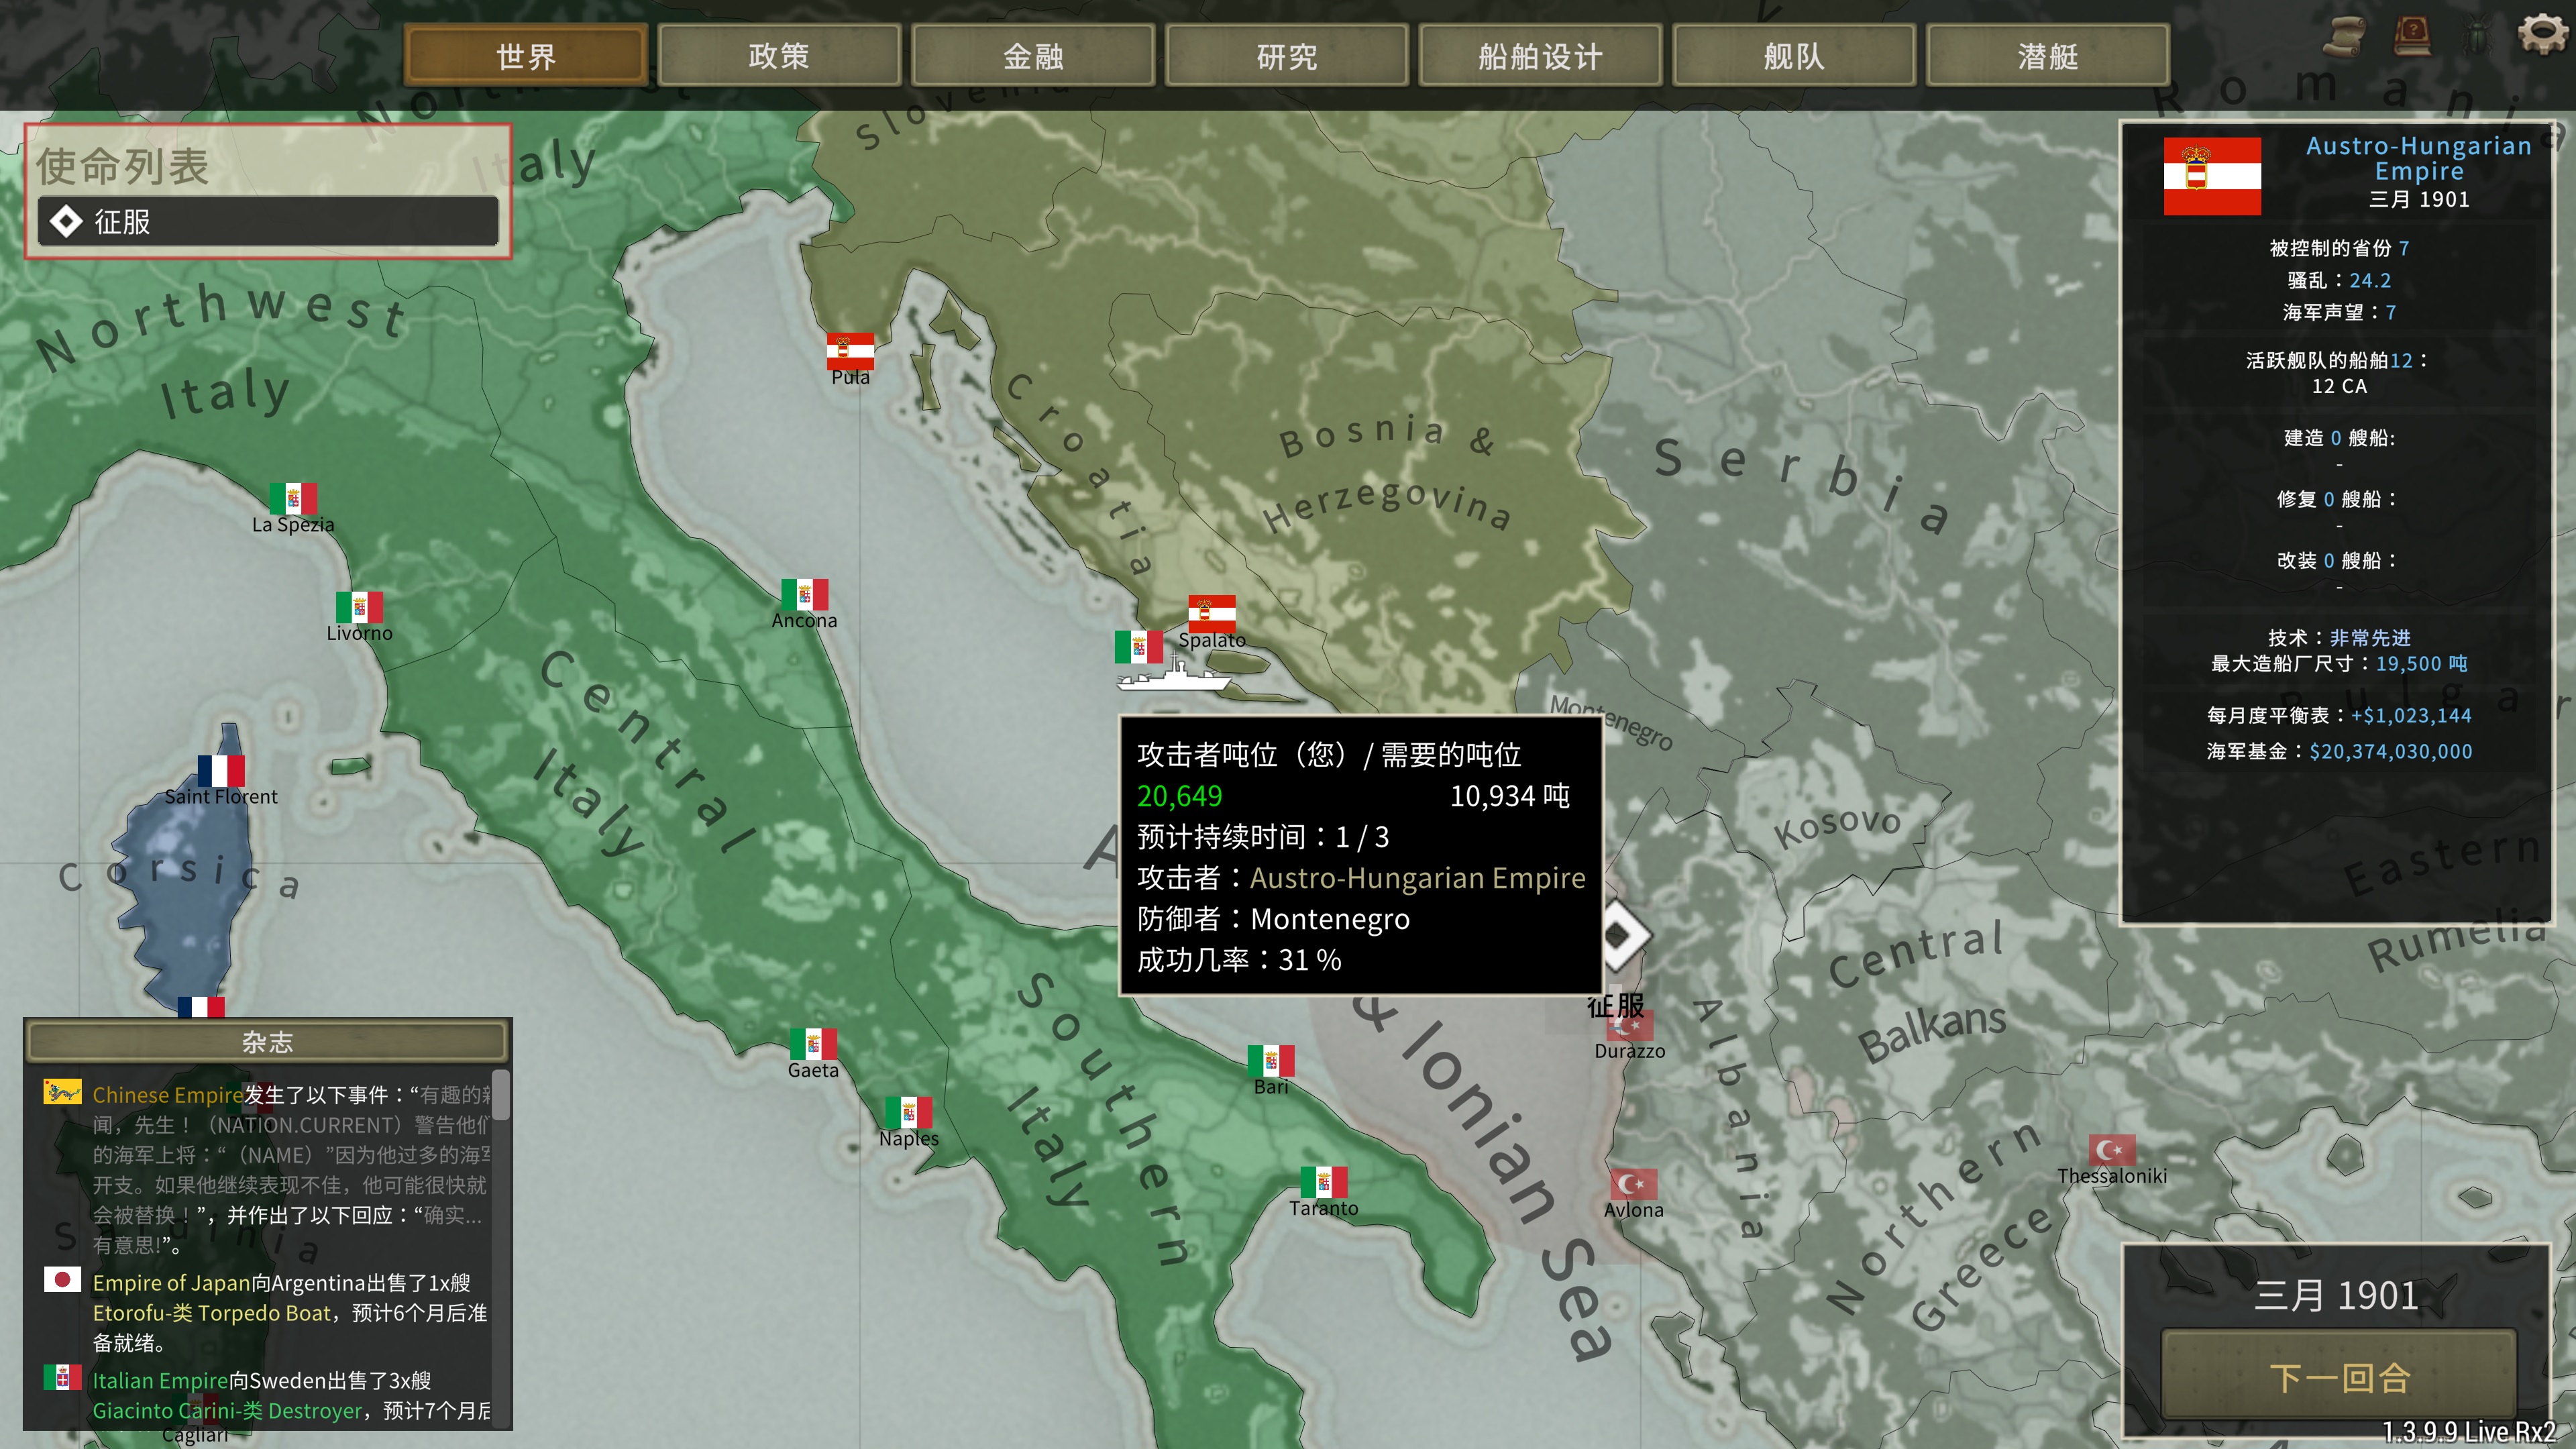Click the Austro-Hungarian Empire nation title
The height and width of the screenshot is (1449, 2576).
pos(2418,158)
